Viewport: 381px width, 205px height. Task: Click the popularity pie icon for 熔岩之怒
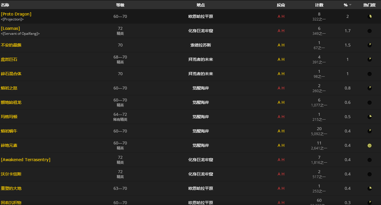coord(369,88)
